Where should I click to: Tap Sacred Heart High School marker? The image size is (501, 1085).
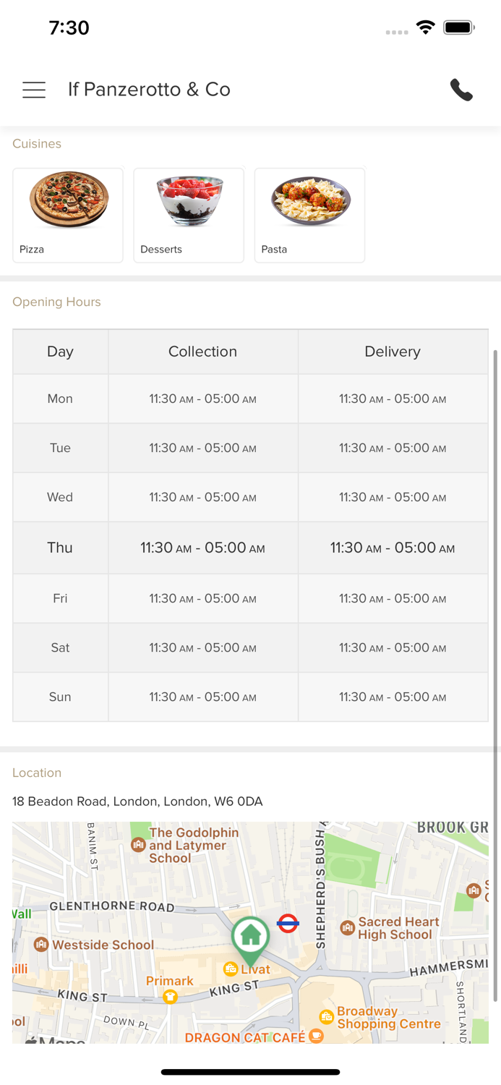point(347,928)
